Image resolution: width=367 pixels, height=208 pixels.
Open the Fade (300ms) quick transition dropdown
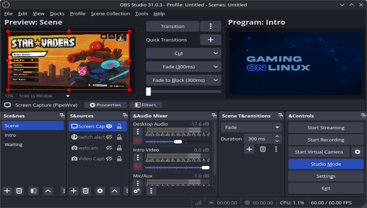point(183,66)
